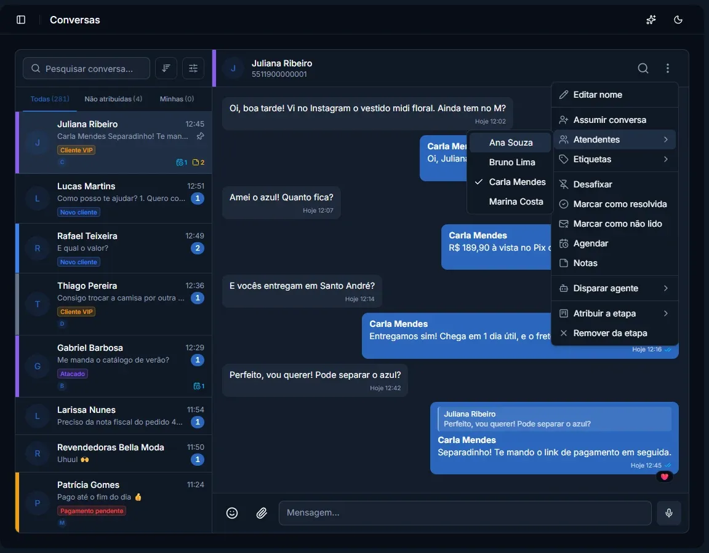Uncheck Carla Mendes as attendant
This screenshot has width=709, height=553.
[510, 182]
